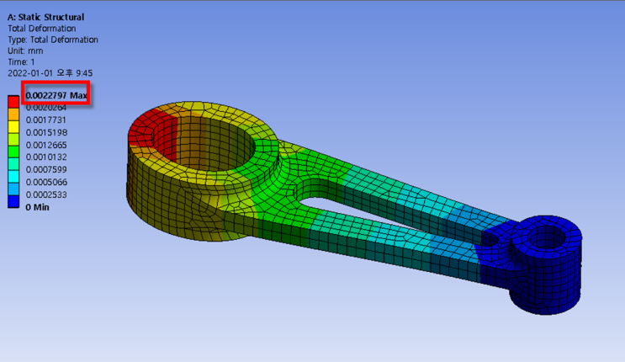Screen dimensions: 625x362
Task: Select the 0.0002533 legend value
Action: 46,194
